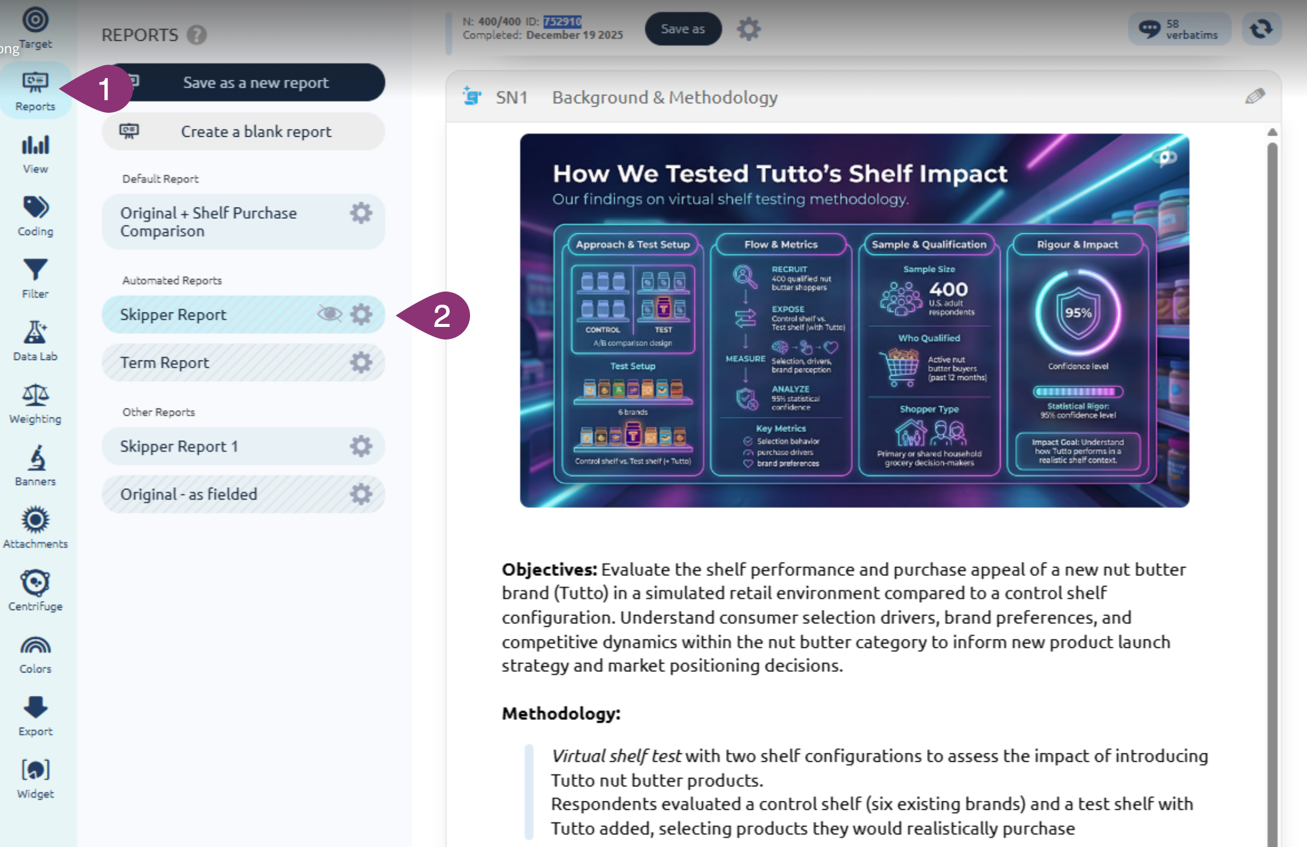The image size is (1307, 847).
Task: Click the Other Reports section label
Action: click(x=159, y=412)
